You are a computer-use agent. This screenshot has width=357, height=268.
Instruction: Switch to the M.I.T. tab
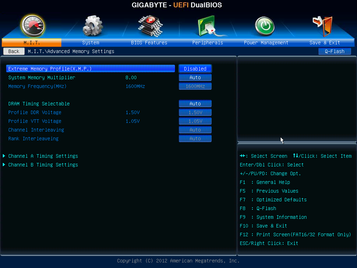click(32, 43)
